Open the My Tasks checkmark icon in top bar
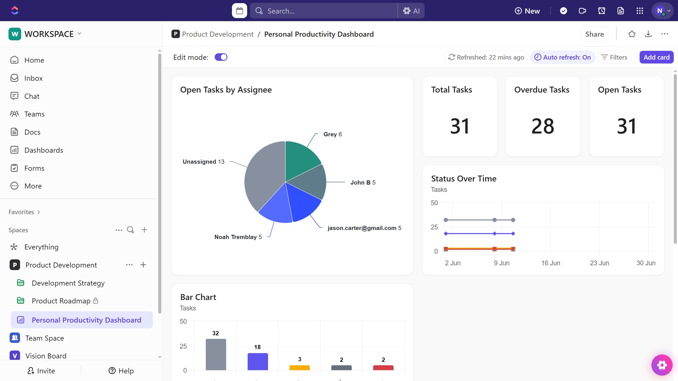This screenshot has width=678, height=381. coord(563,10)
